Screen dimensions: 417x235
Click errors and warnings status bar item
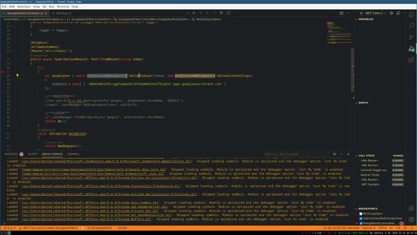coord(10,228)
